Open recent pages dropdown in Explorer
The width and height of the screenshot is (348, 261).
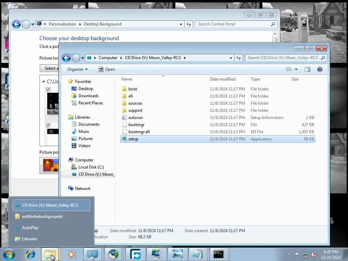[83, 58]
